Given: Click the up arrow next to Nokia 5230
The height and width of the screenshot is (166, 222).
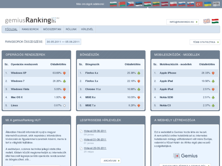Looking at the screenshot, I should pos(213,97).
